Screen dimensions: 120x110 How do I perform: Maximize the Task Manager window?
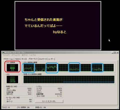[115, 52]
